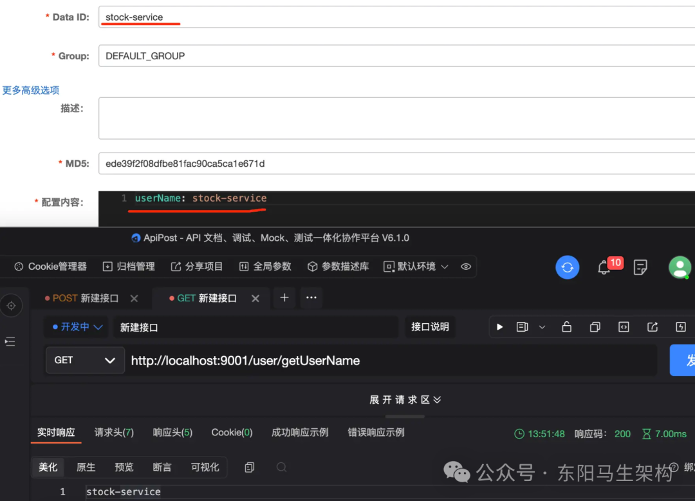Open the 默认环境 environment dropdown
Screen dimensions: 695x501
416,267
